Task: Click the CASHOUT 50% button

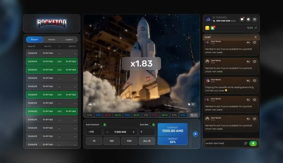Action: pos(173,140)
